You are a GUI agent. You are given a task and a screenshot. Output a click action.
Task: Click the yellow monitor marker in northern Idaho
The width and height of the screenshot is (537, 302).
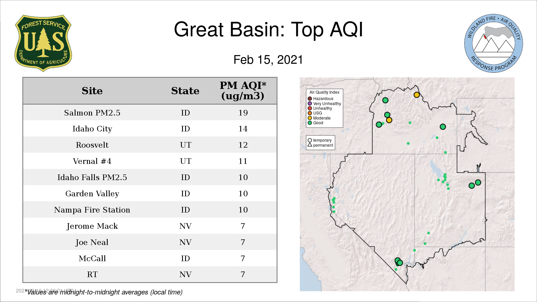pos(417,95)
